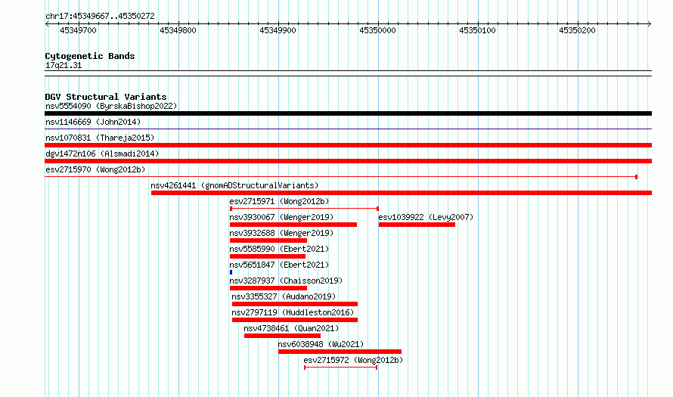Click the chr17:45349667..45350272 coordinates label

tap(100, 17)
